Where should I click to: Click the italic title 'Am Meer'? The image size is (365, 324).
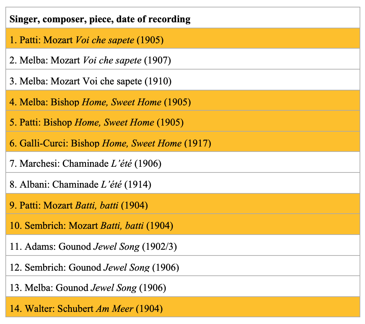tap(114, 308)
